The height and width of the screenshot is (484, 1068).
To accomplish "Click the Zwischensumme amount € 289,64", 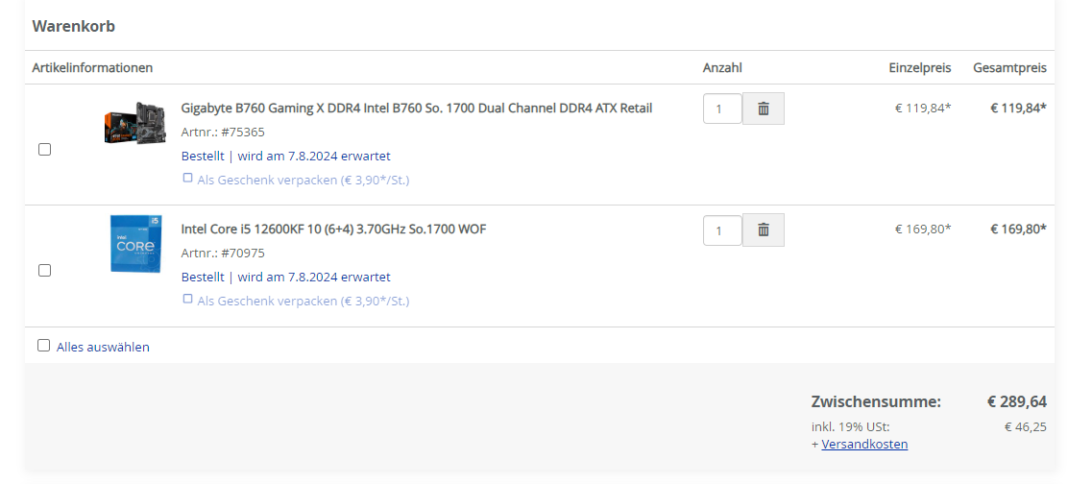I will pos(1016,401).
